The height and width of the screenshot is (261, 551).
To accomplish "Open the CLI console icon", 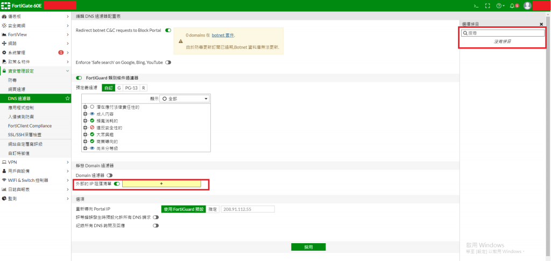I will [476, 5].
